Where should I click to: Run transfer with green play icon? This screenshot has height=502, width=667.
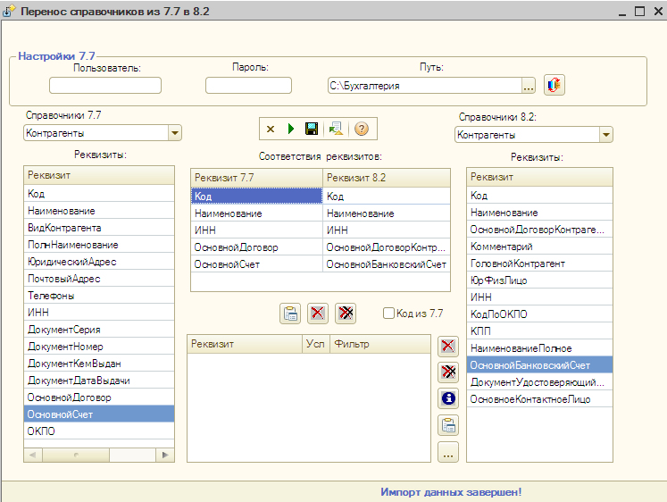291,129
